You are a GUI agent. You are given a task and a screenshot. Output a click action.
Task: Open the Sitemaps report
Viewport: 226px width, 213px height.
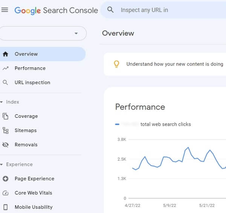tap(26, 130)
